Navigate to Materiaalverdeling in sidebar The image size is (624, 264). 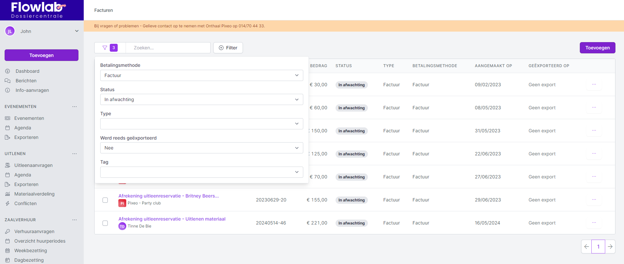tap(34, 194)
